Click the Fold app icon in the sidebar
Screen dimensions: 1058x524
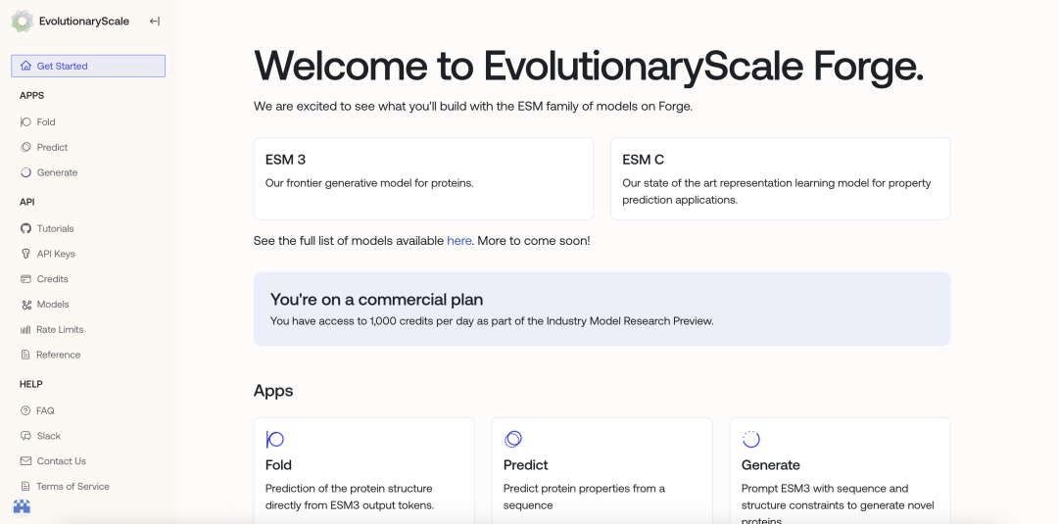[x=25, y=122]
